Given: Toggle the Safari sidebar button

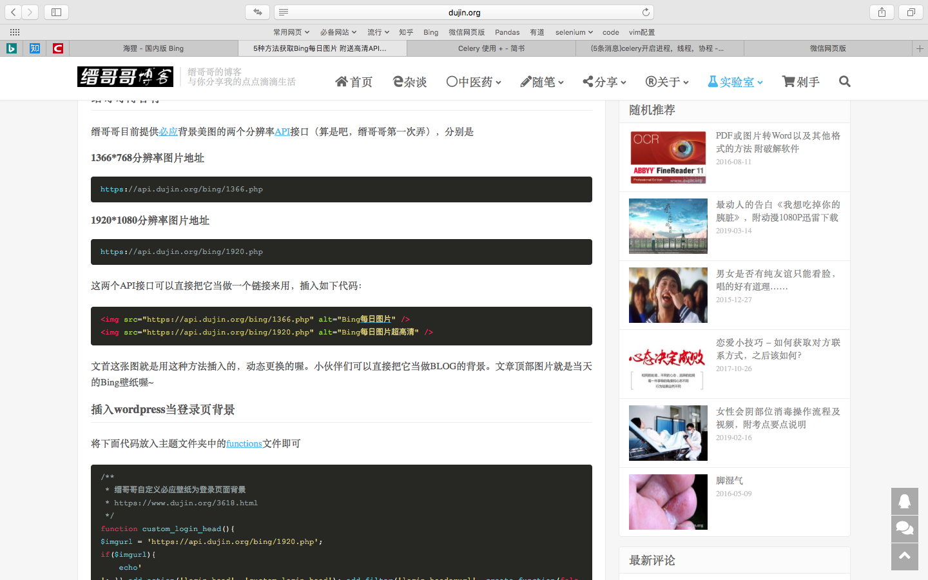Looking at the screenshot, I should (56, 12).
